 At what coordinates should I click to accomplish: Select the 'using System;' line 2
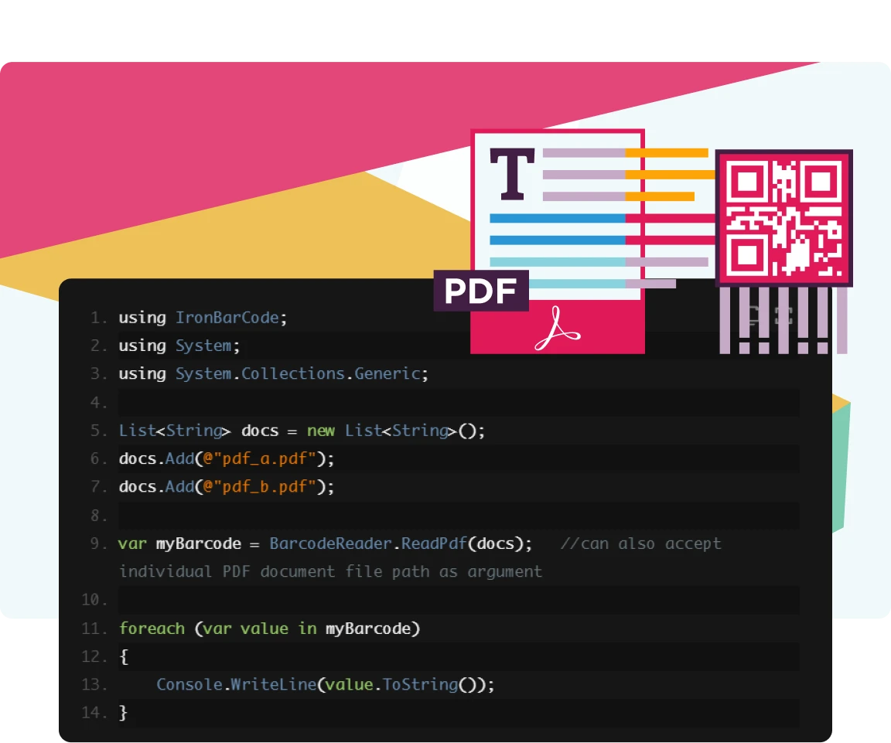179,346
